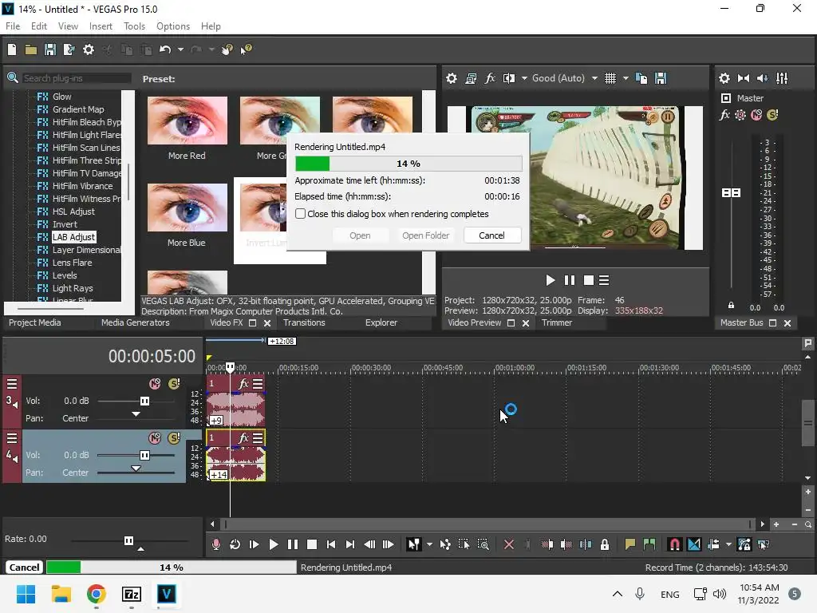
Task: Adjust track 3 volume slider
Action: click(144, 401)
